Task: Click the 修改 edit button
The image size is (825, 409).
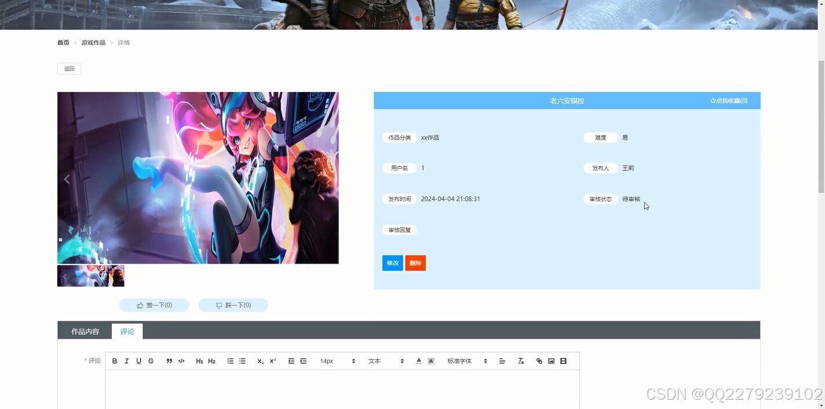Action: click(x=392, y=262)
